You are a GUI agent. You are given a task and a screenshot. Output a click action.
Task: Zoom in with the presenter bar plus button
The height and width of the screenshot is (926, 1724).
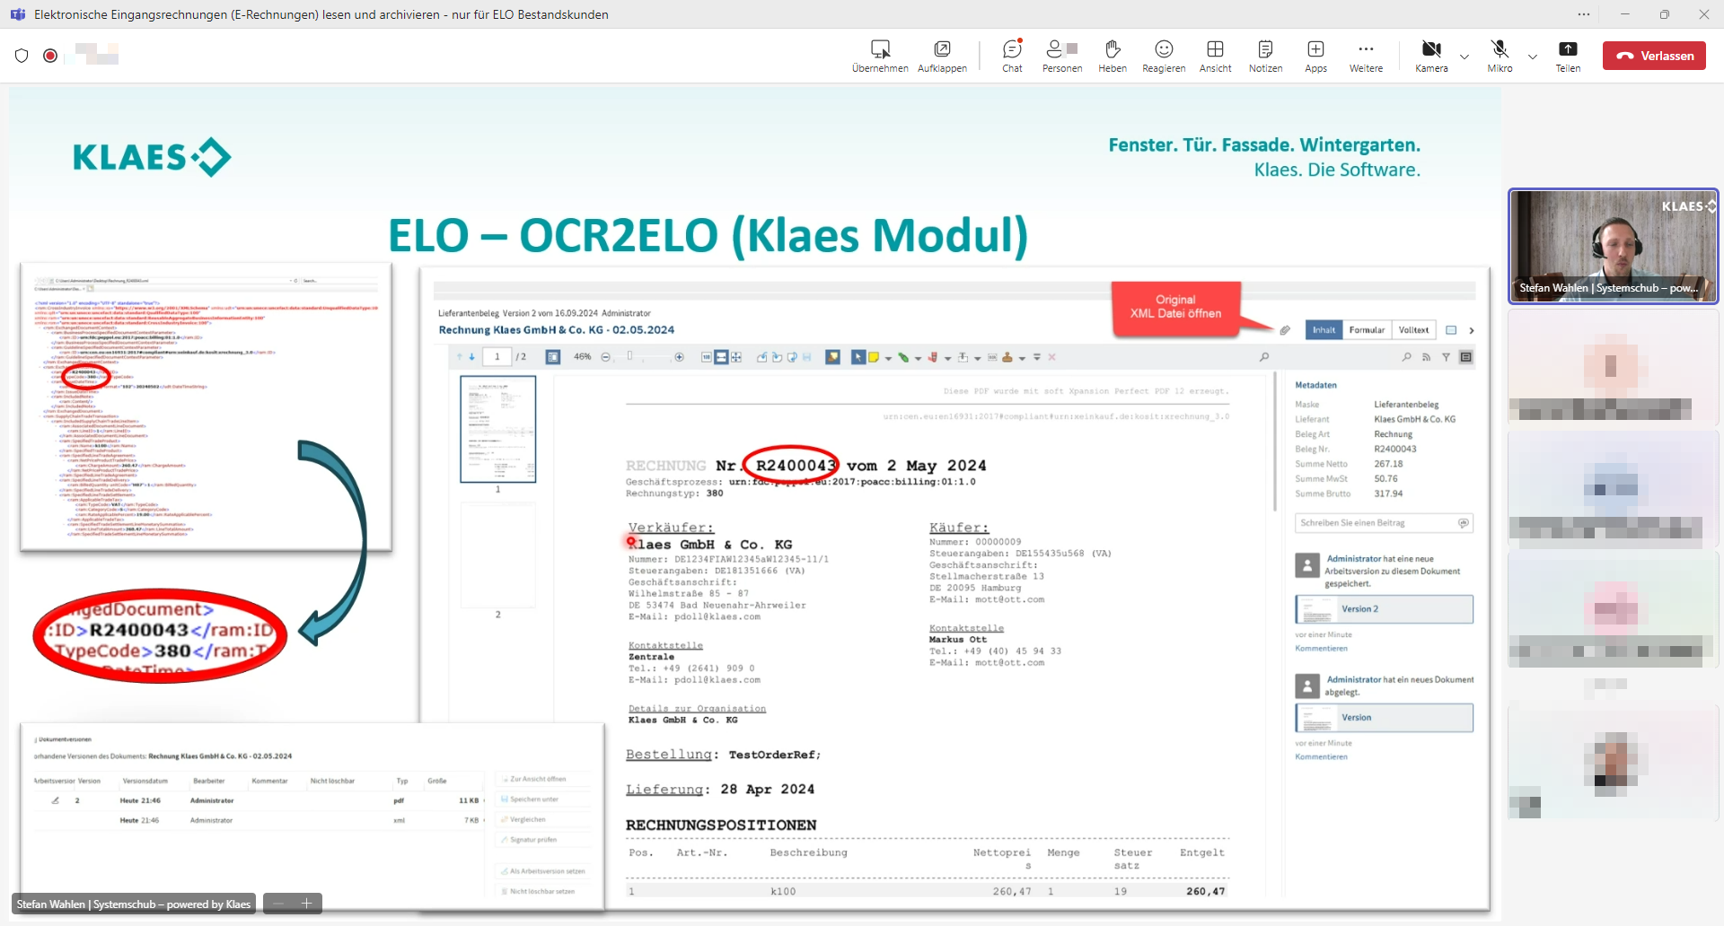click(306, 904)
